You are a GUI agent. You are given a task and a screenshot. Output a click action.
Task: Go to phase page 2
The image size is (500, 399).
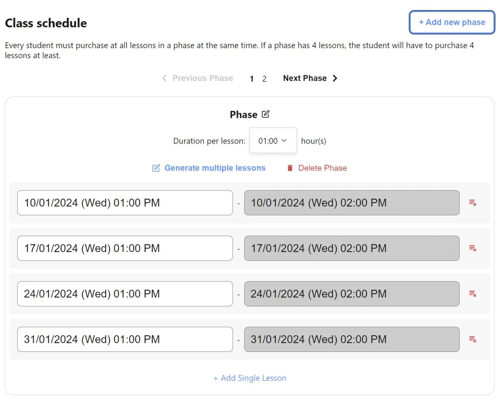click(x=264, y=79)
